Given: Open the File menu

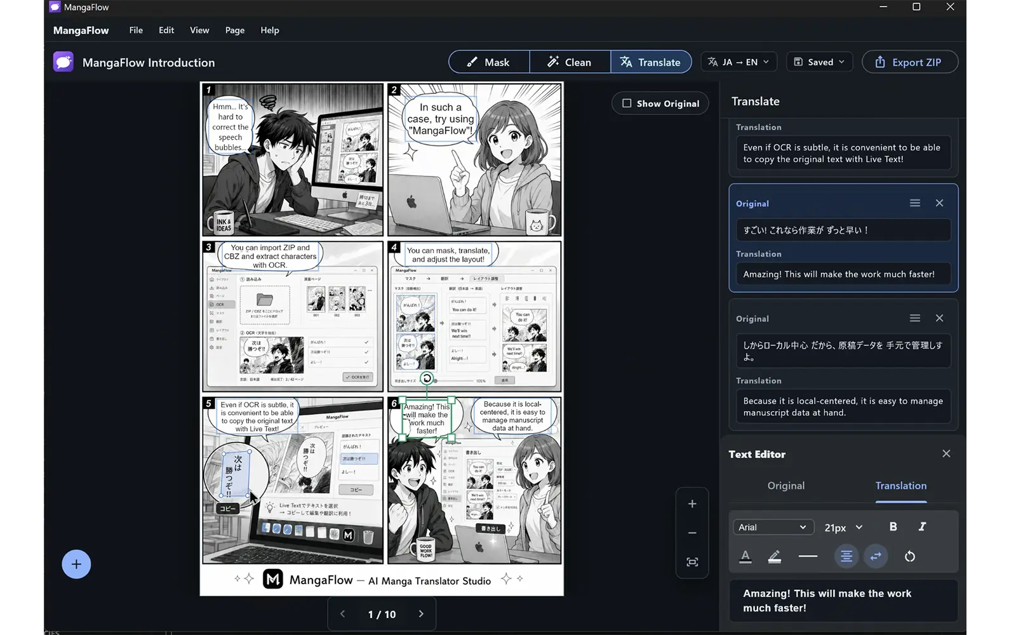Looking at the screenshot, I should [136, 30].
